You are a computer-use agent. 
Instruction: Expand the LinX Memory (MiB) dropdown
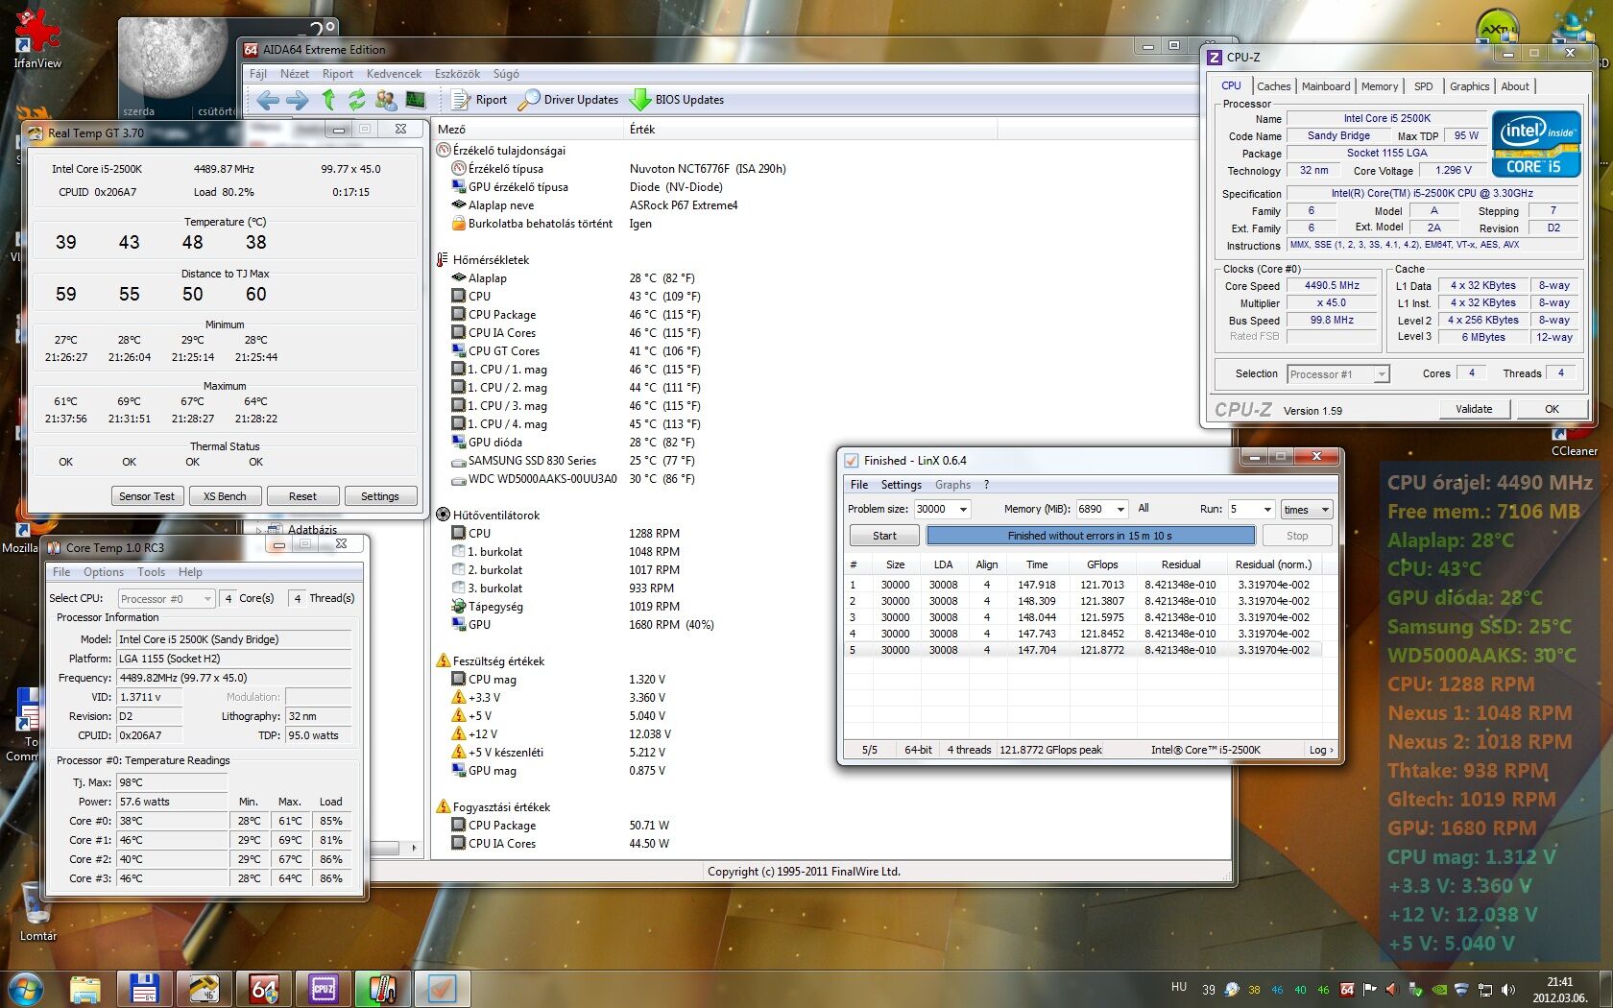click(x=1119, y=510)
